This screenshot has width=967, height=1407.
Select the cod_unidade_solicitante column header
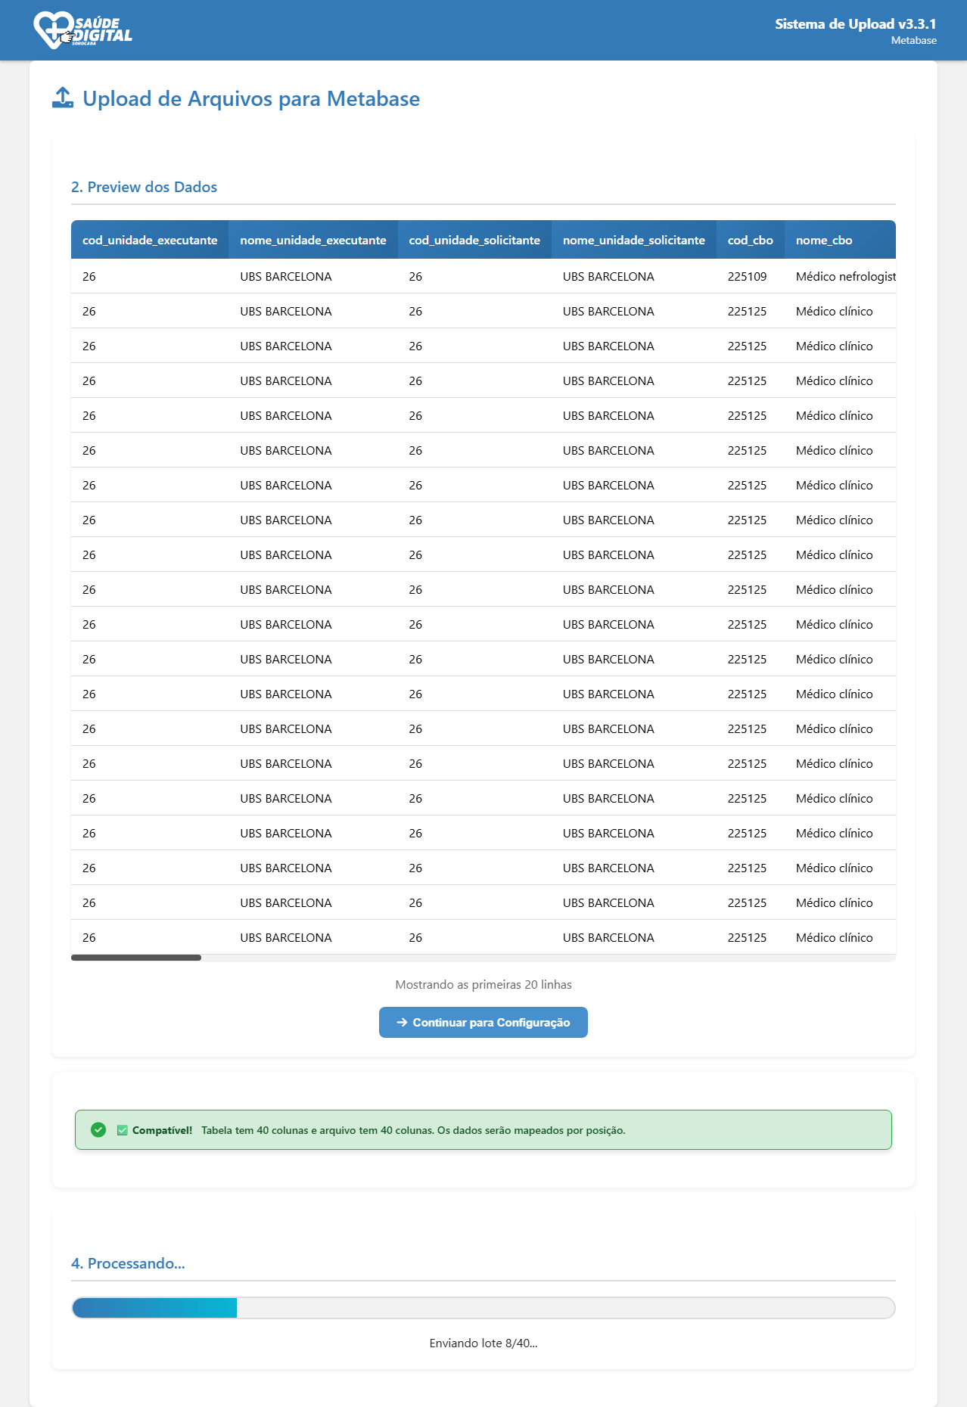click(x=474, y=240)
